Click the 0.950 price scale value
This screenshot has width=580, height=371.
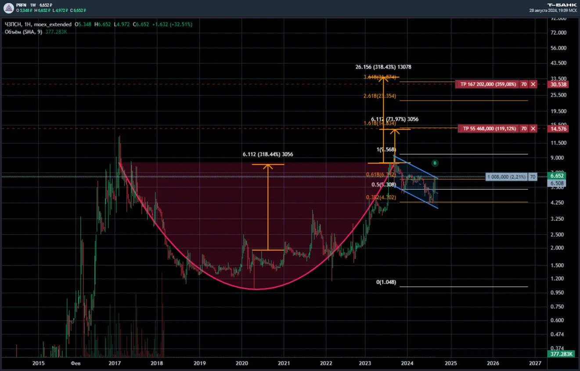[x=557, y=292]
